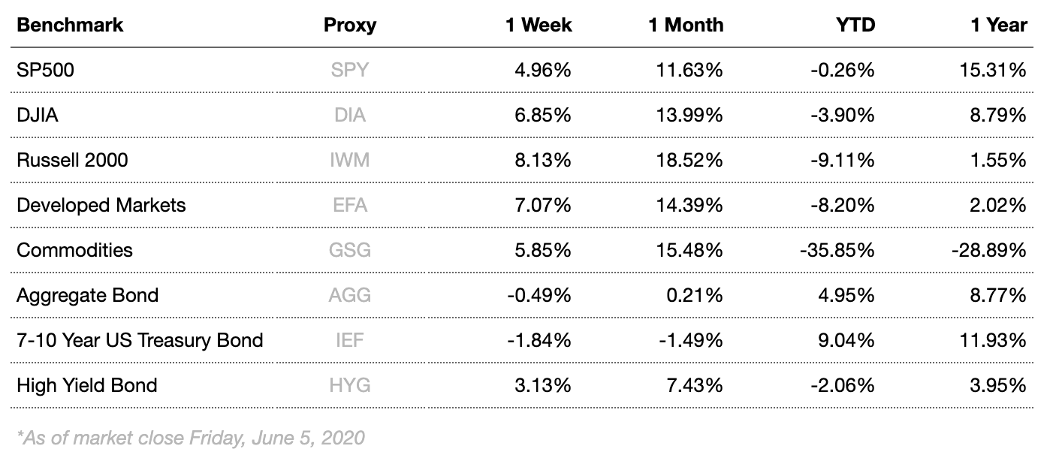Click the 1 Month column header
This screenshot has height=458, width=1056.
coord(686,25)
